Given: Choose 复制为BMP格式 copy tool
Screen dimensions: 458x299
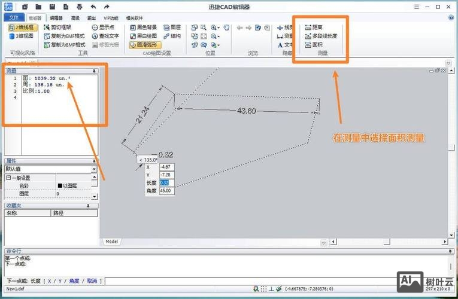Looking at the screenshot, I should tap(65, 45).
